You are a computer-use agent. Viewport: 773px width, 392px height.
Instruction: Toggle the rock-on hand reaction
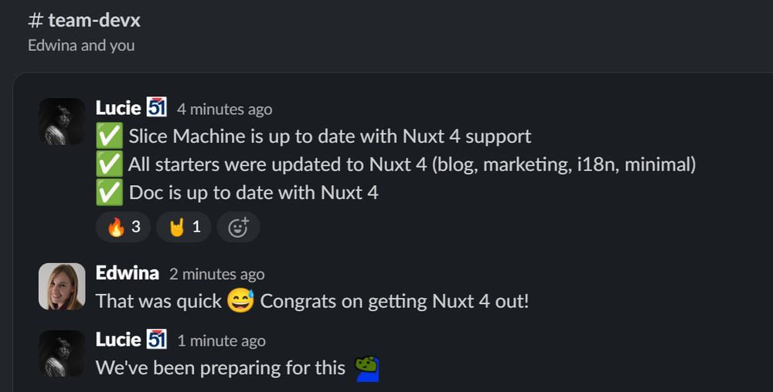click(x=184, y=227)
